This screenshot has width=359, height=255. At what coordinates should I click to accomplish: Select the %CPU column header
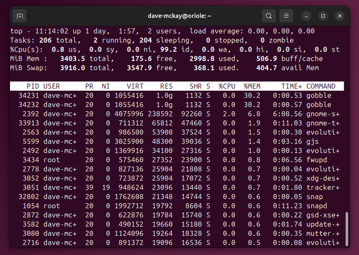[227, 86]
